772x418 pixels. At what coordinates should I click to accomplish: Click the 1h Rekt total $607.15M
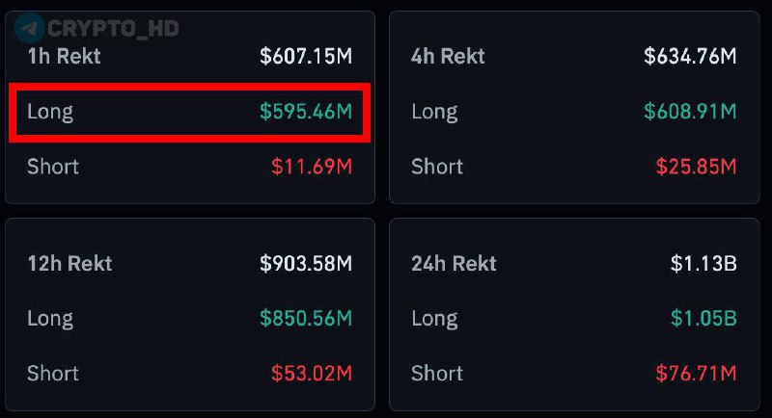[x=306, y=56]
